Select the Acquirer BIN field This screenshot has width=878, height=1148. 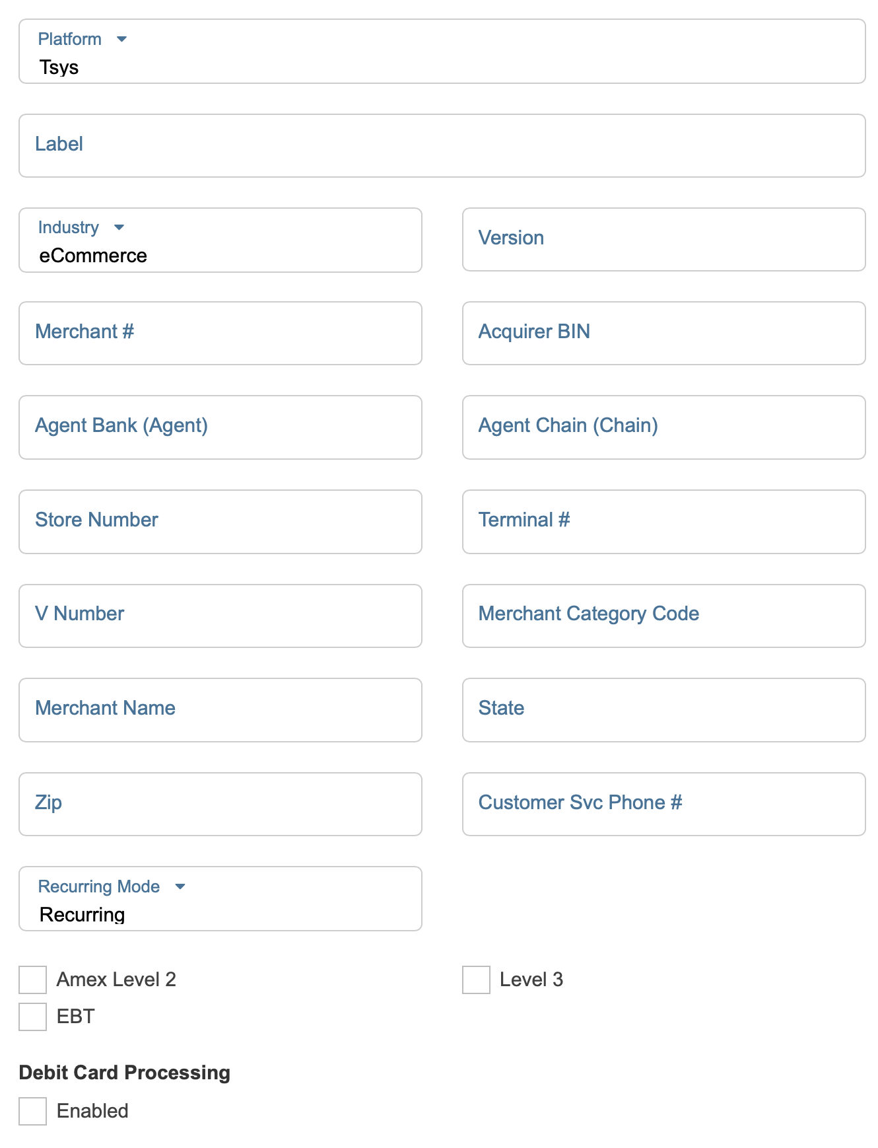point(663,334)
